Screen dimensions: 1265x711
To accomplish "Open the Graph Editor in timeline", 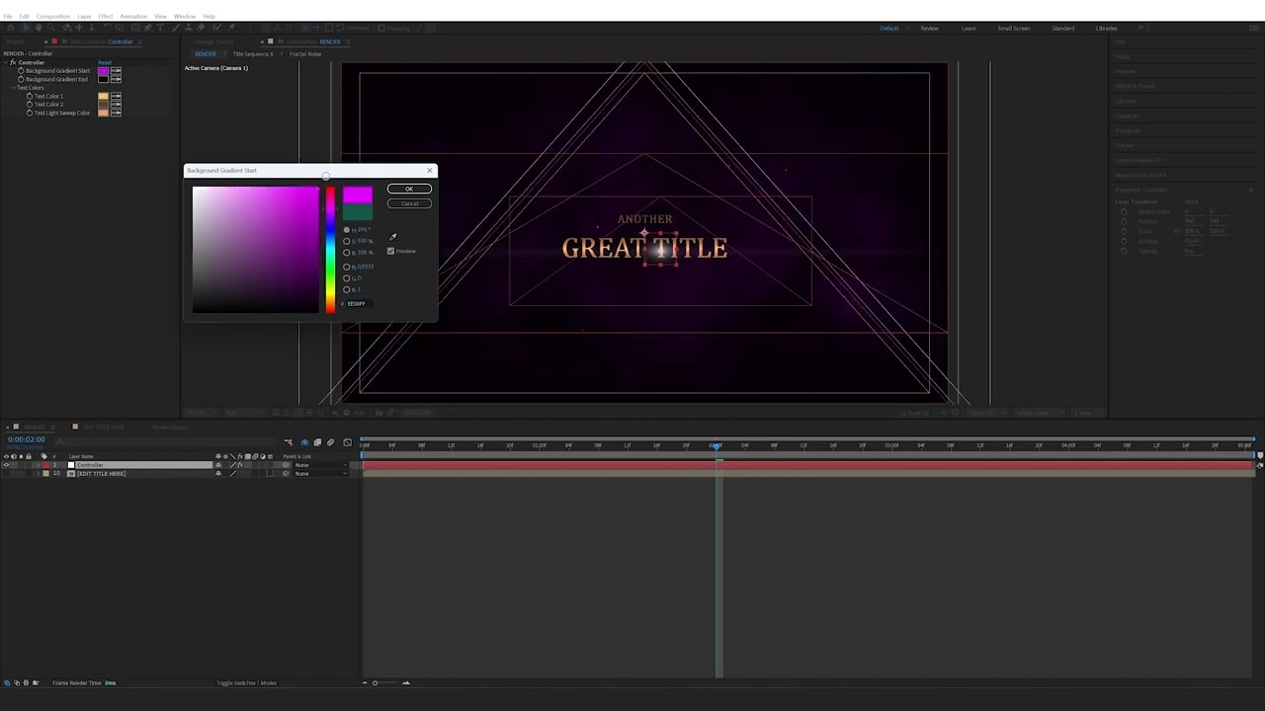I will [x=347, y=442].
